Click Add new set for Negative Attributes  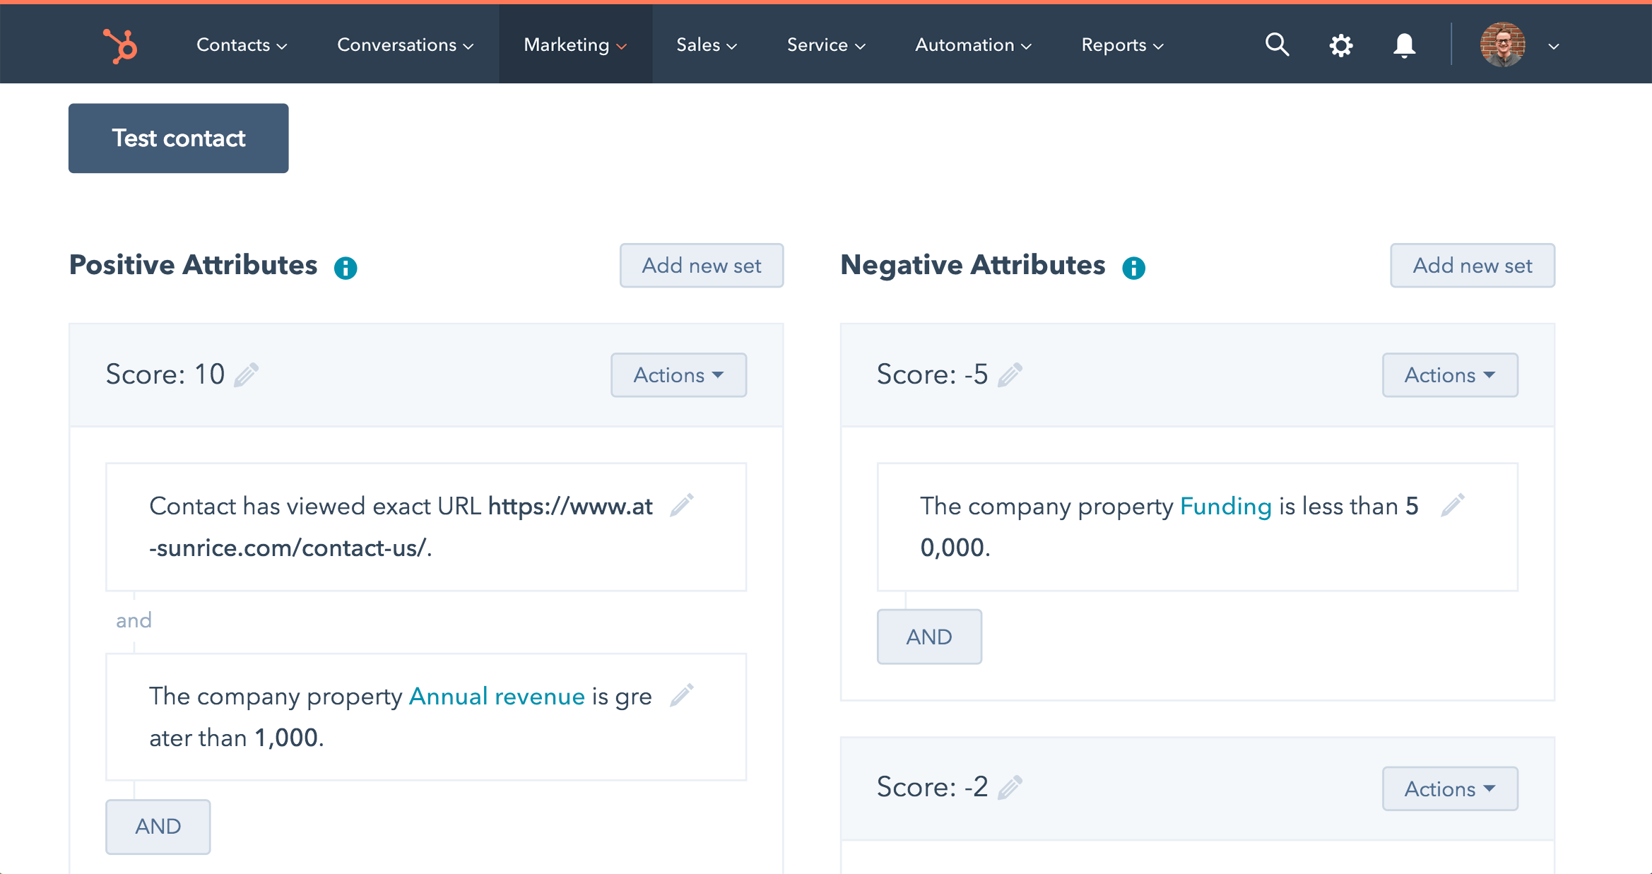pyautogui.click(x=1473, y=264)
